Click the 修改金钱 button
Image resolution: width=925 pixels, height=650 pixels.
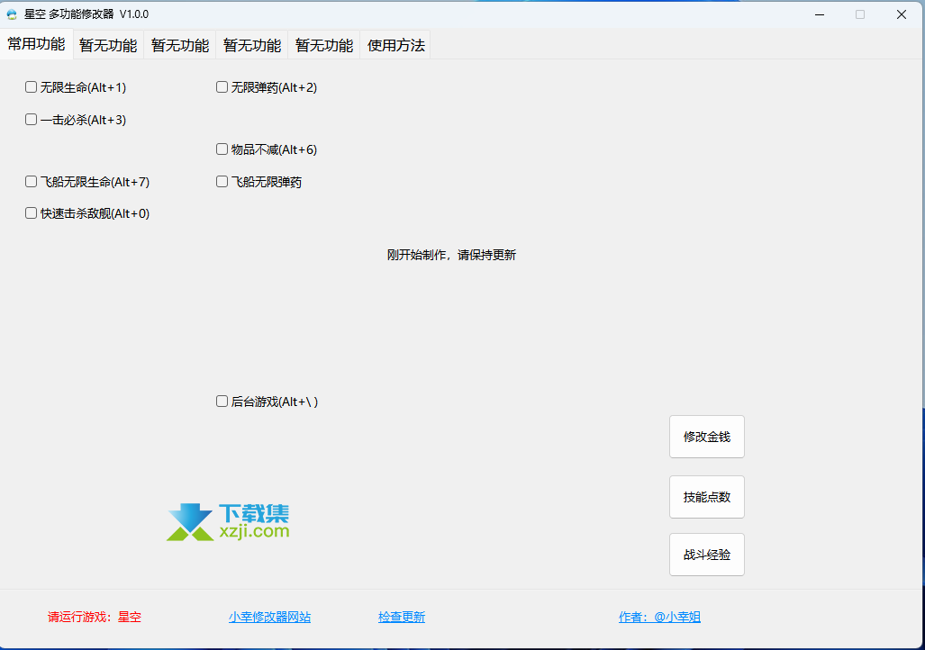[x=707, y=437]
